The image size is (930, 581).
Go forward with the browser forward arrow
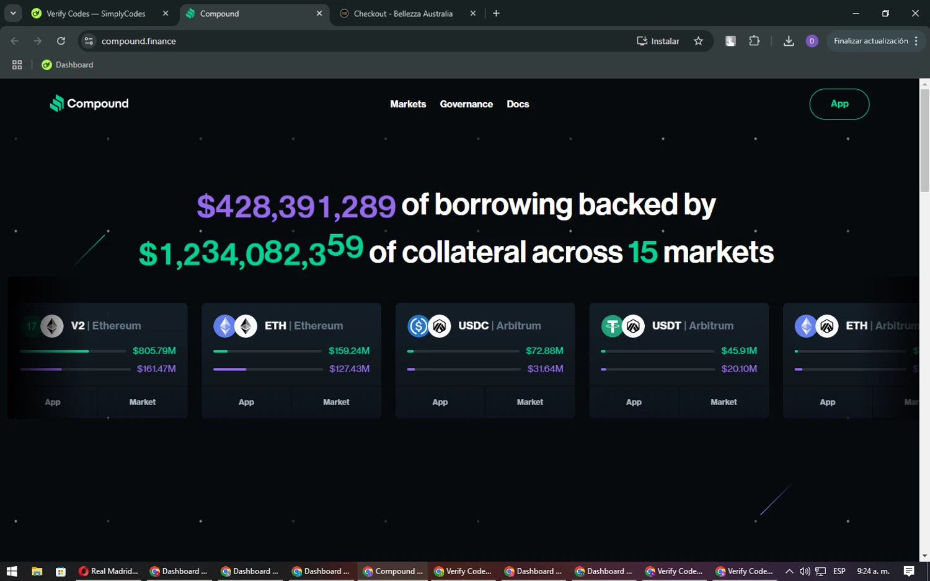pos(38,41)
